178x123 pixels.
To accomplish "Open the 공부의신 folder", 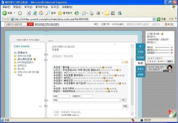I will [20, 66].
